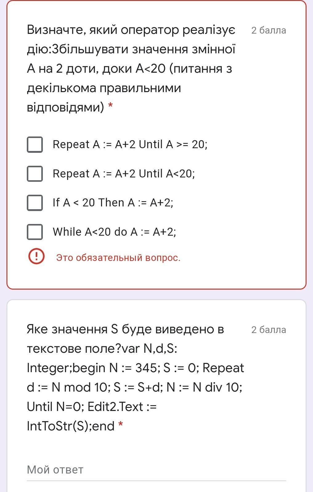Click the '2 балла' label of the operator question

(x=269, y=30)
